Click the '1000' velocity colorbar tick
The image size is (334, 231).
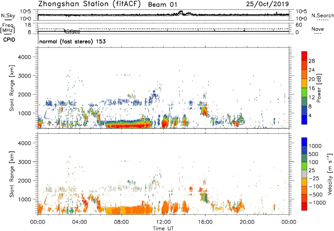pyautogui.click(x=315, y=146)
